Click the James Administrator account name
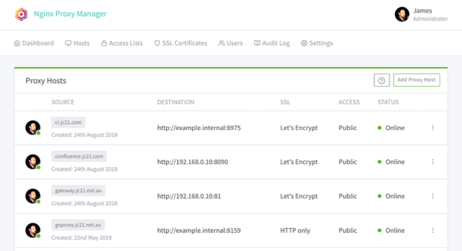 [430, 14]
